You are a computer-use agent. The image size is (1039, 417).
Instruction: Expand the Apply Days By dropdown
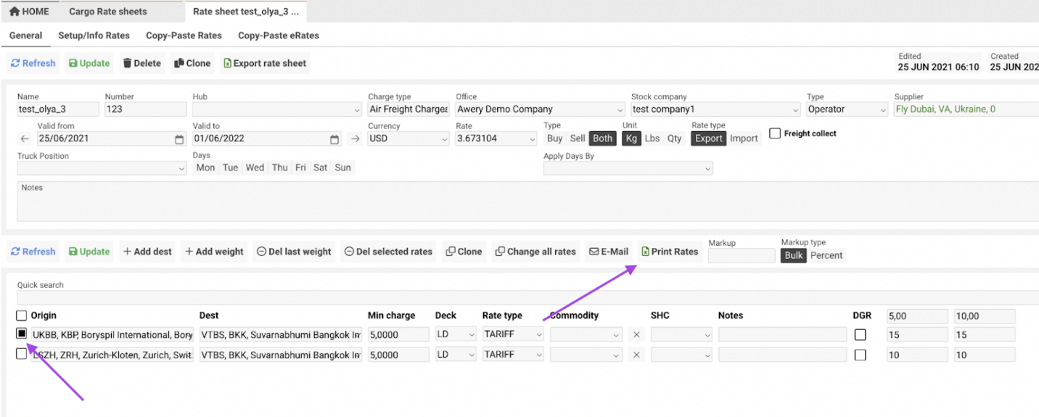pos(628,168)
